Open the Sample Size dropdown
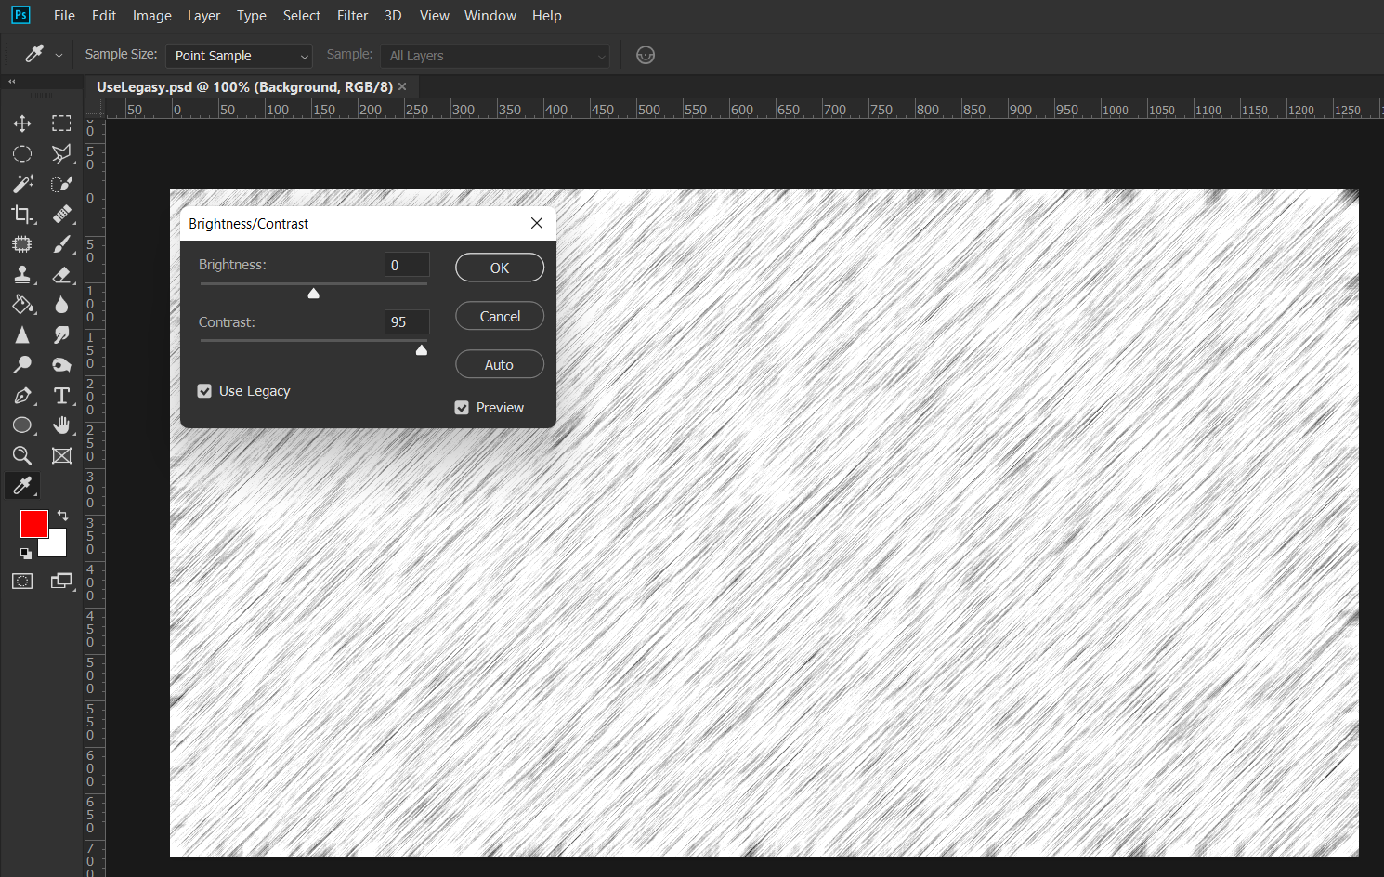The image size is (1384, 877). [x=238, y=56]
